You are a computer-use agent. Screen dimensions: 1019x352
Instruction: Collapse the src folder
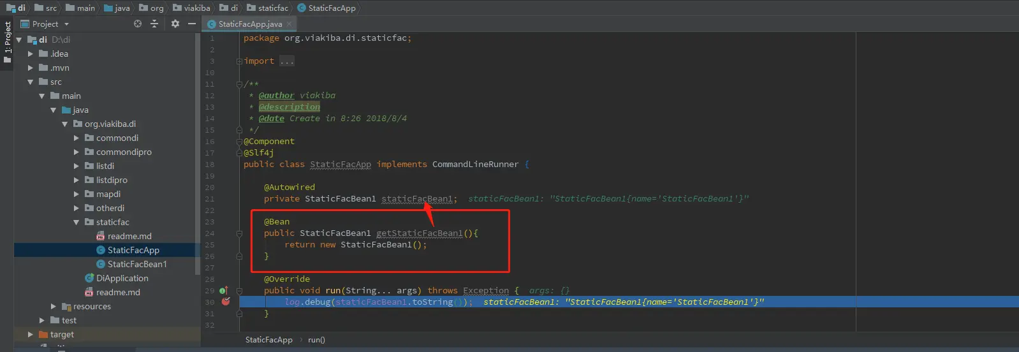(x=30, y=82)
